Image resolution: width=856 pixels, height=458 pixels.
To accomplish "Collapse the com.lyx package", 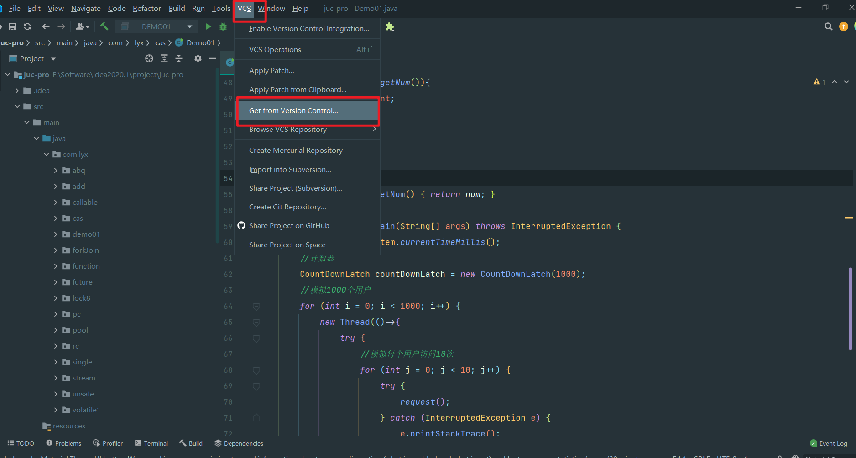I will 46,154.
